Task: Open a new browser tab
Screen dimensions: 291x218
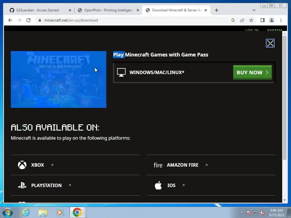Action: 216,10
